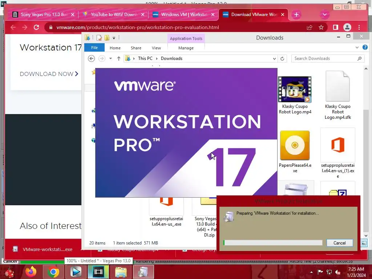Select setupproplusretail.x64.en-us_(1).exe file
The height and width of the screenshot is (279, 372).
pyautogui.click(x=338, y=154)
